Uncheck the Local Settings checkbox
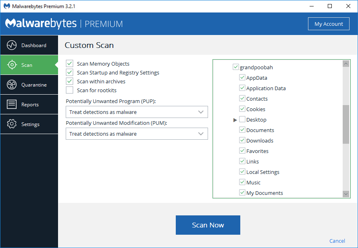358x248 pixels. (242, 172)
